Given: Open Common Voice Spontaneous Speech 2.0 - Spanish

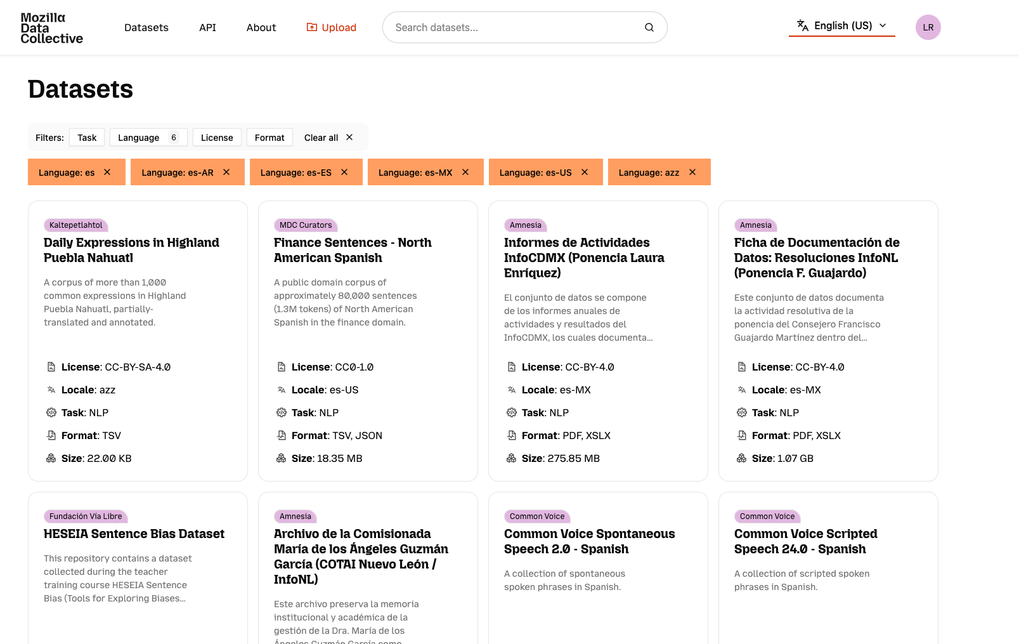Looking at the screenshot, I should [x=590, y=541].
